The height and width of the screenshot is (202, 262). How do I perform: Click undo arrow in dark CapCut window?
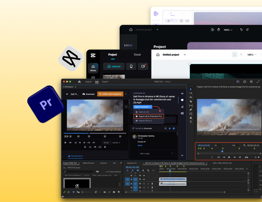tap(241, 30)
